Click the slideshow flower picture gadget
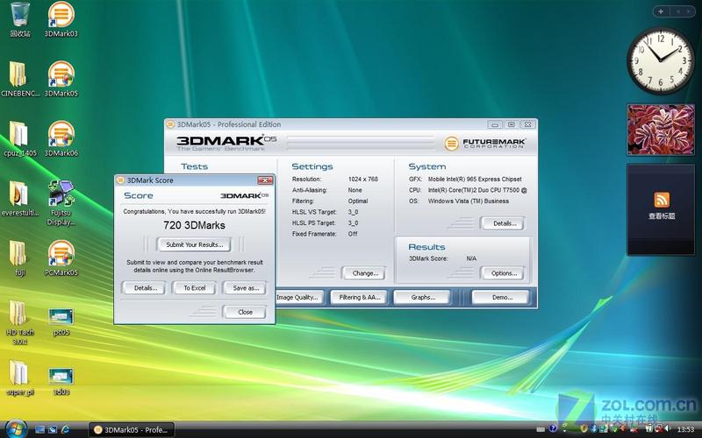Image resolution: width=702 pixels, height=438 pixels. point(661,130)
